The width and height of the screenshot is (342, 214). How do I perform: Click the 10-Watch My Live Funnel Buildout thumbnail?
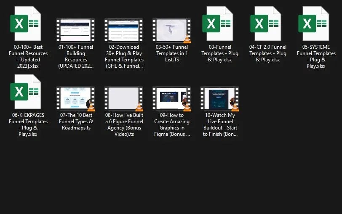point(219,99)
